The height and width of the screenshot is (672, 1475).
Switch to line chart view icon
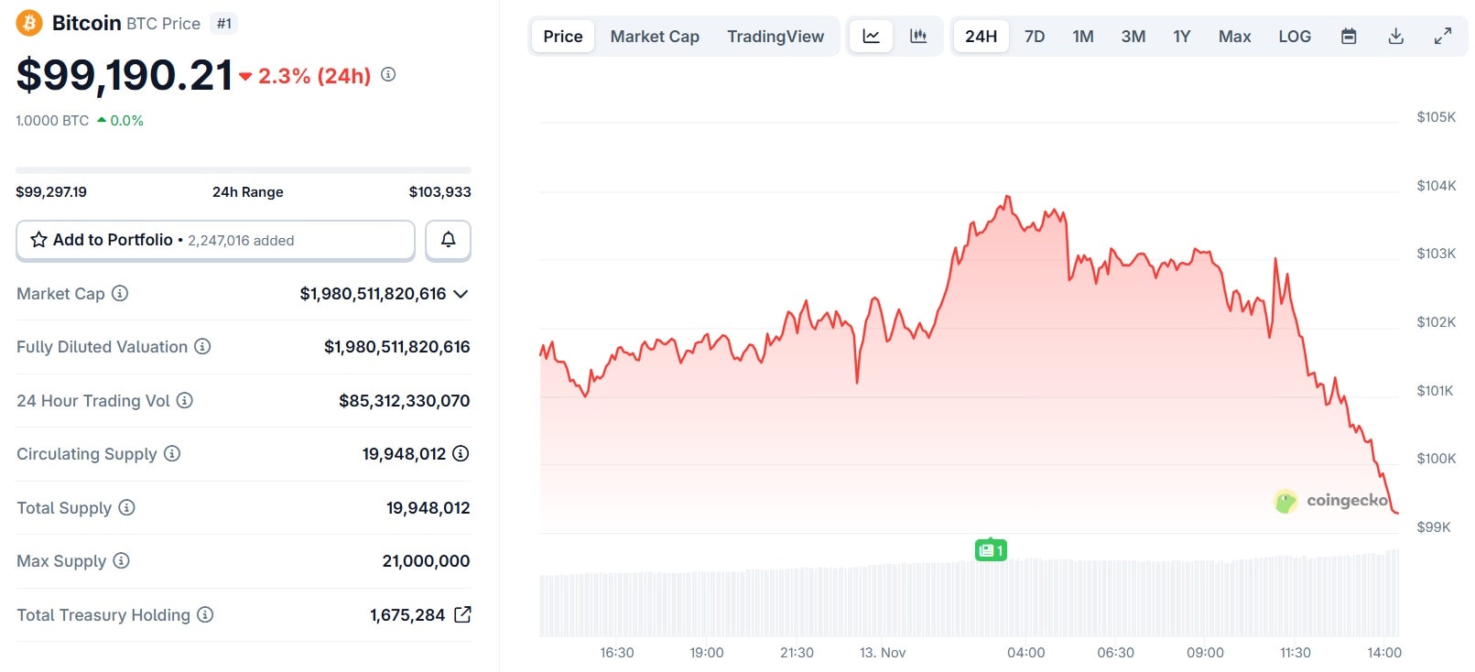[871, 37]
